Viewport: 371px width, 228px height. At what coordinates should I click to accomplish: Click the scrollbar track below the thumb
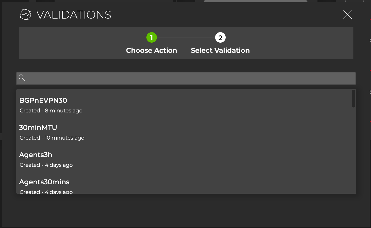[353, 152]
